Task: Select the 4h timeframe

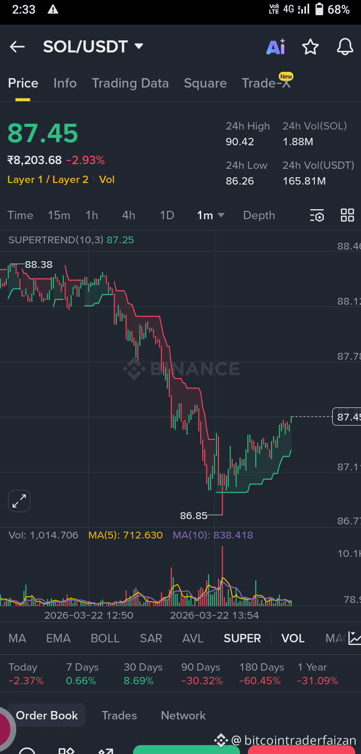Action: 128,216
